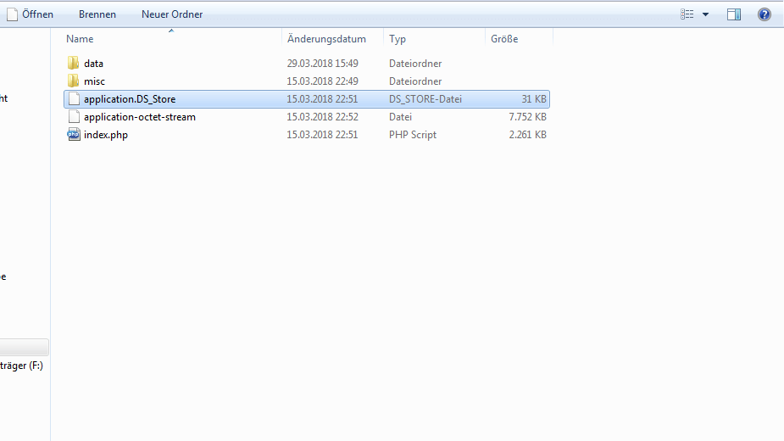Click the change view icon
784x441 pixels.
tap(687, 14)
